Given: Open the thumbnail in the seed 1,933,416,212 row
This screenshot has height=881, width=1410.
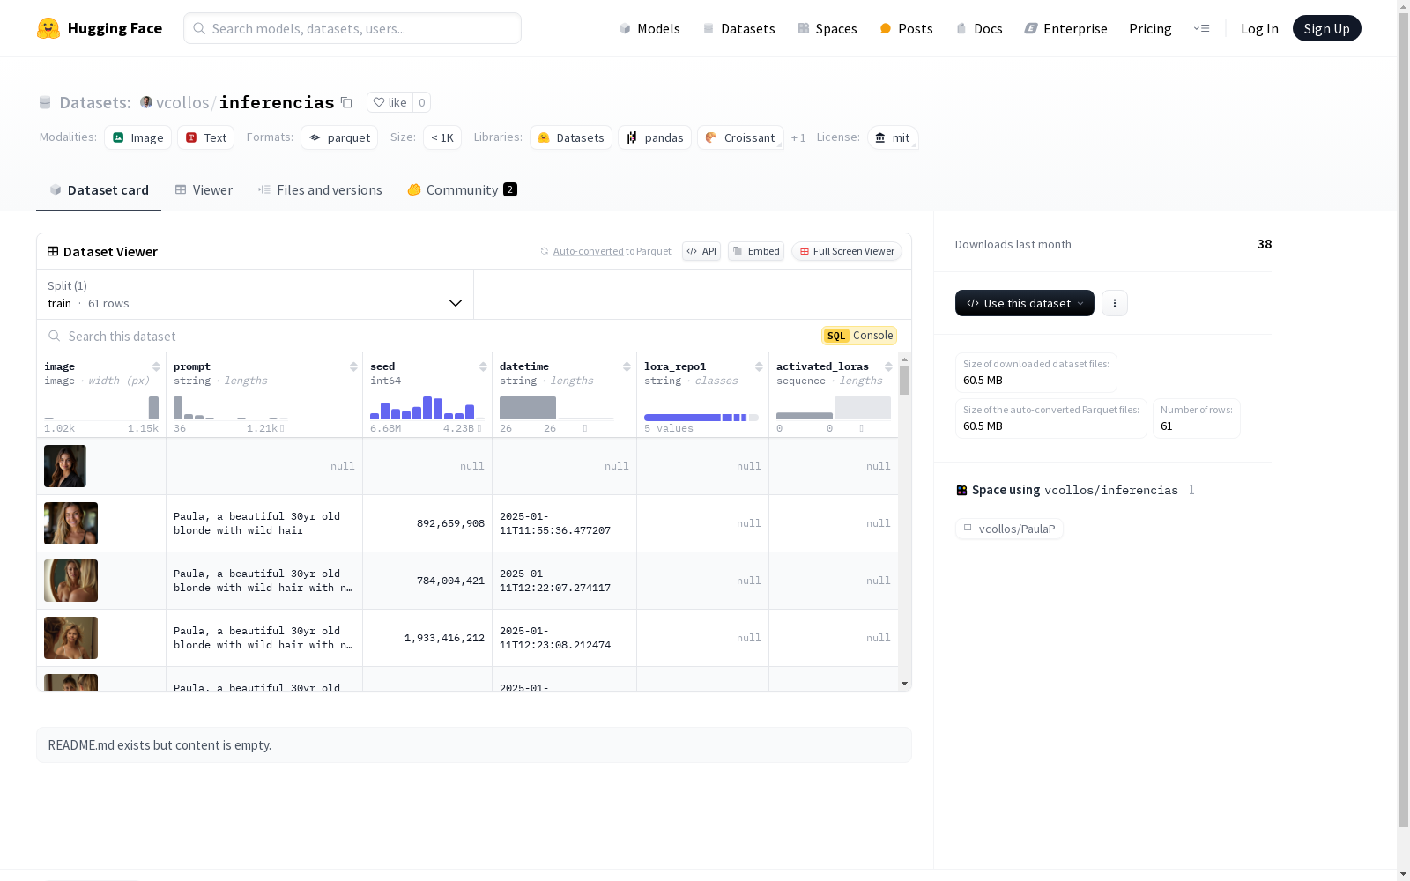Looking at the screenshot, I should click(70, 638).
